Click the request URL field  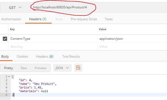(x=99, y=7)
